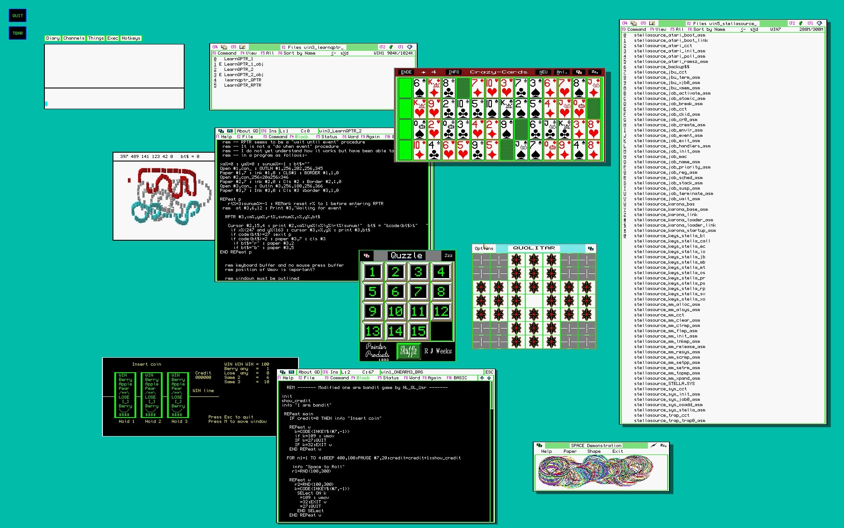
Task: Toggle F4 Block in win3_LearnQPTR_2 editor
Action: coord(299,137)
